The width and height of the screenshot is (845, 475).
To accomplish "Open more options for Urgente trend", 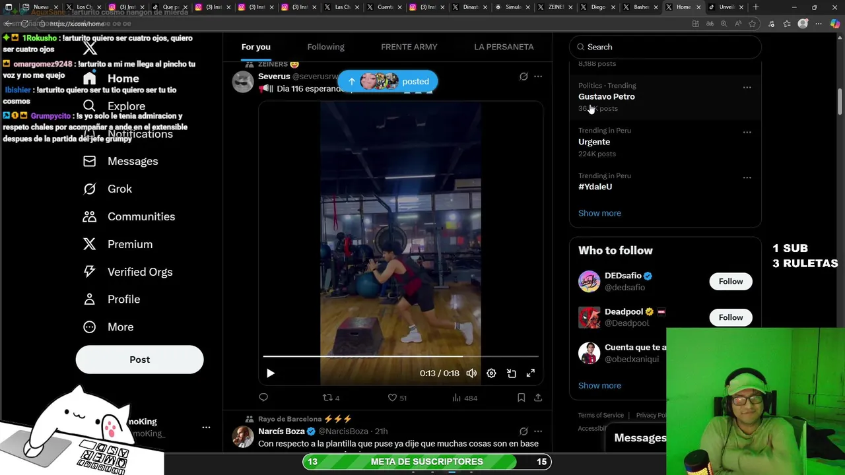I will [x=747, y=132].
